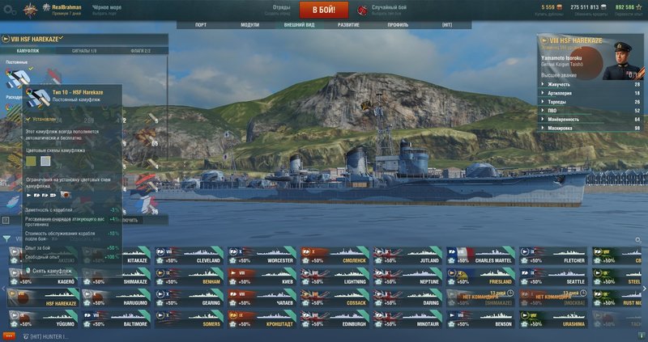Screen dimensions: 648x342
Task: Open the chat bubble icon in bottom bar
Action: [x=26, y=336]
